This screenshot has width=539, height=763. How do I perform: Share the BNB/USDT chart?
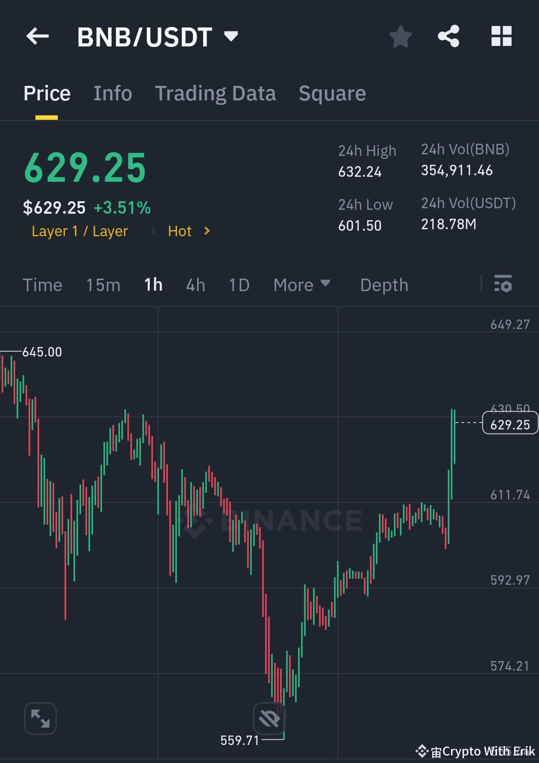[x=448, y=36]
